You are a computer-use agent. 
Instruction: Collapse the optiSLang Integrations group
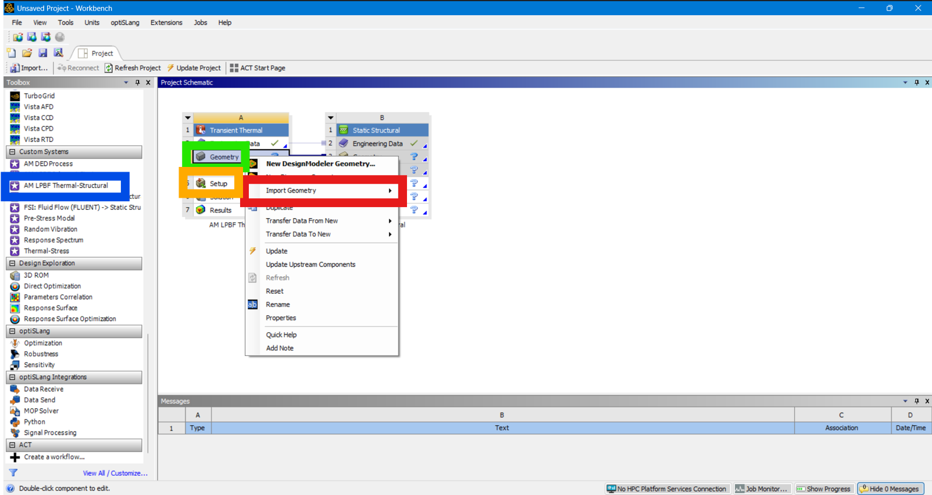click(12, 378)
